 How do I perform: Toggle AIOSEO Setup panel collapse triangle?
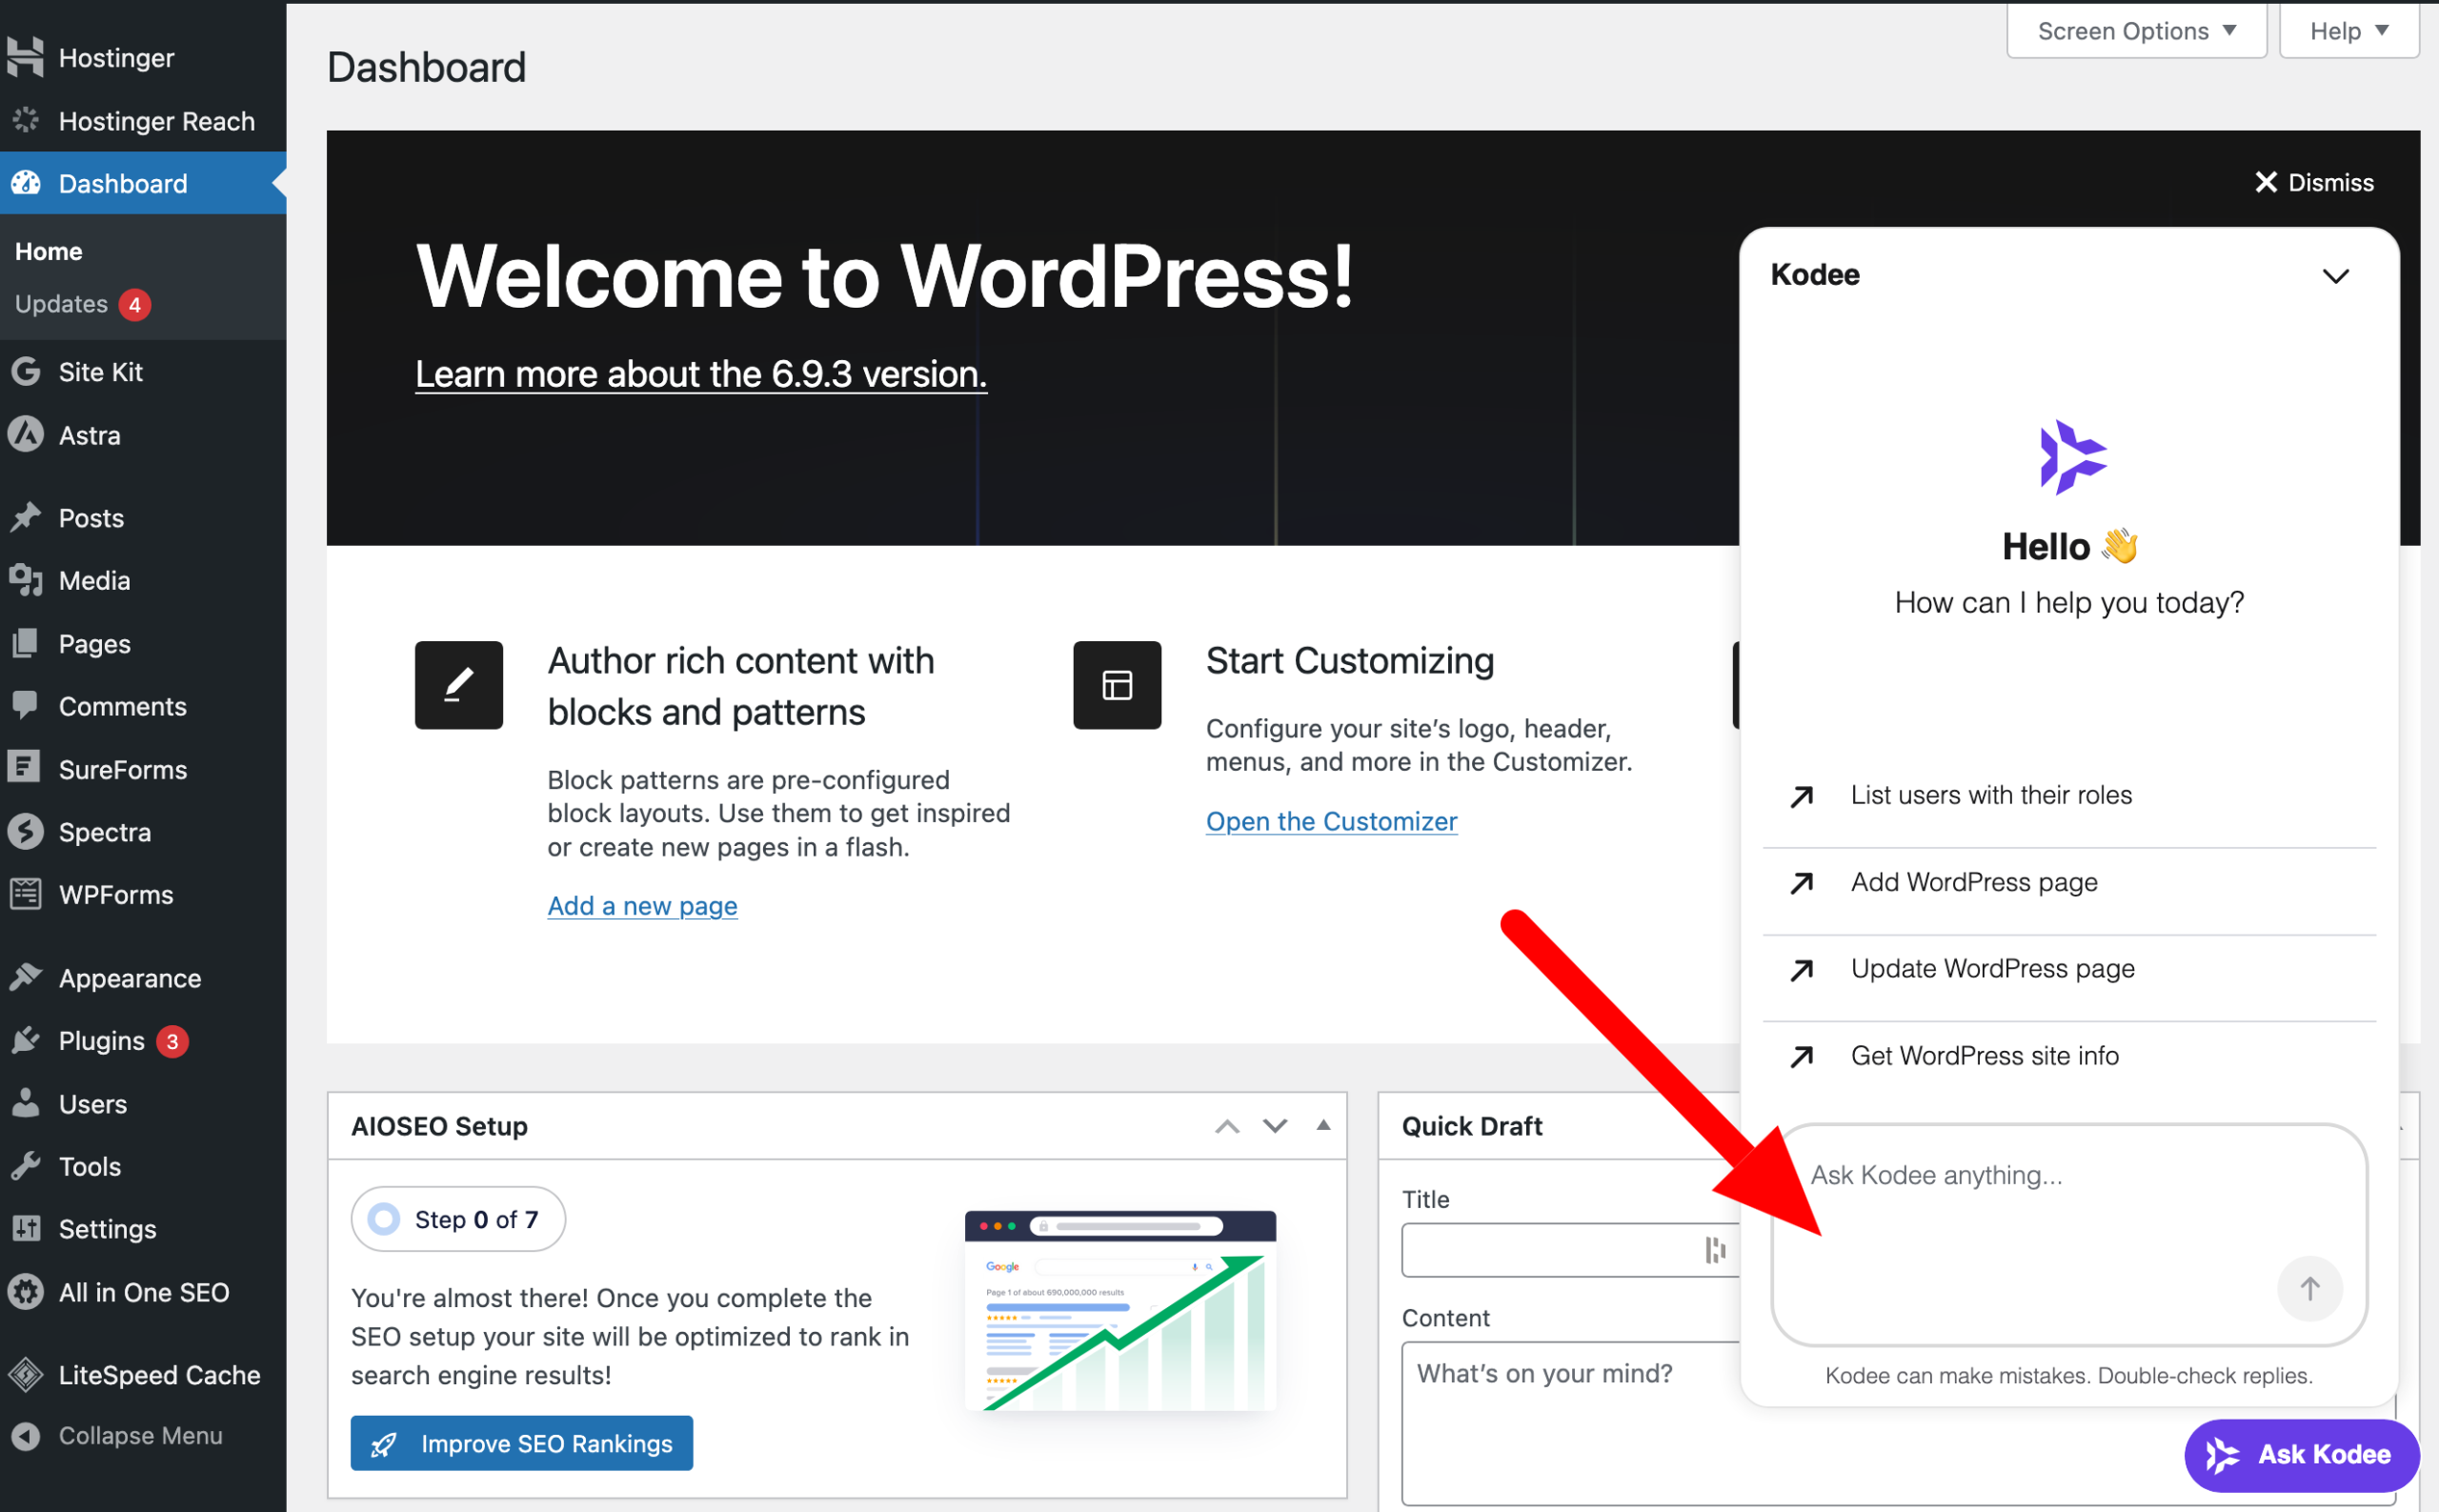pos(1323,1125)
